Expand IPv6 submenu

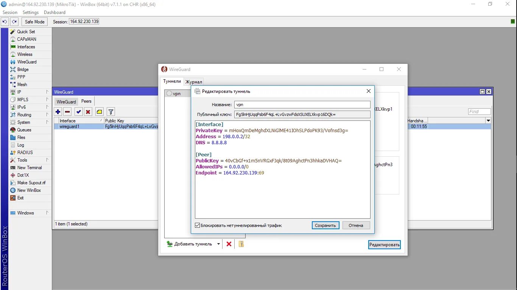(47, 107)
